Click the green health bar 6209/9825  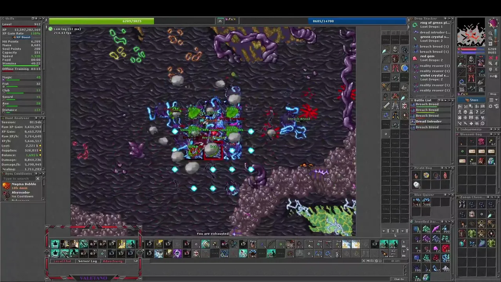pyautogui.click(x=132, y=21)
